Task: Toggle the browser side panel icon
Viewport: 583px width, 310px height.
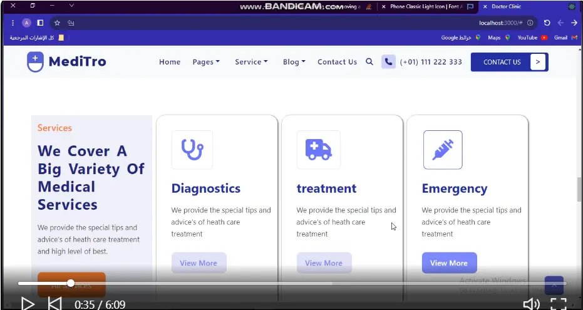Action: tap(41, 23)
